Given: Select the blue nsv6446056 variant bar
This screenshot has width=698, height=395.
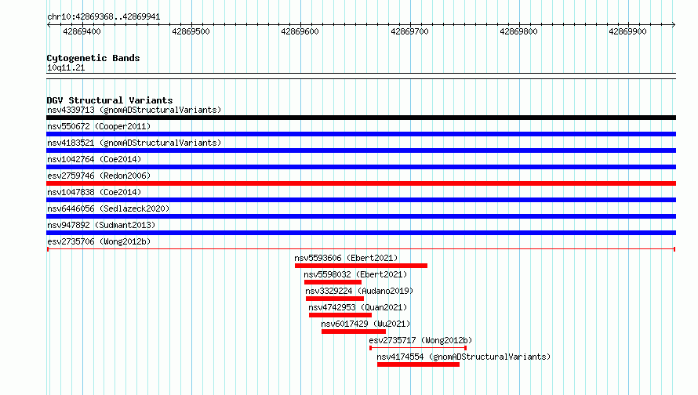Looking at the screenshot, I should 361,216.
